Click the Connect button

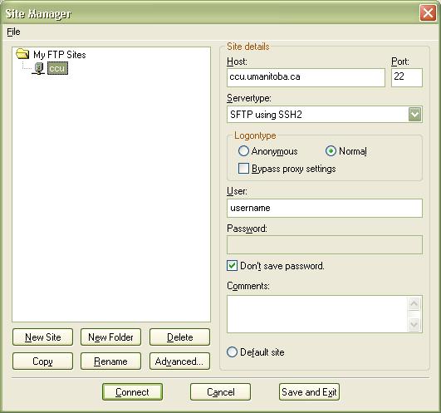[132, 391]
